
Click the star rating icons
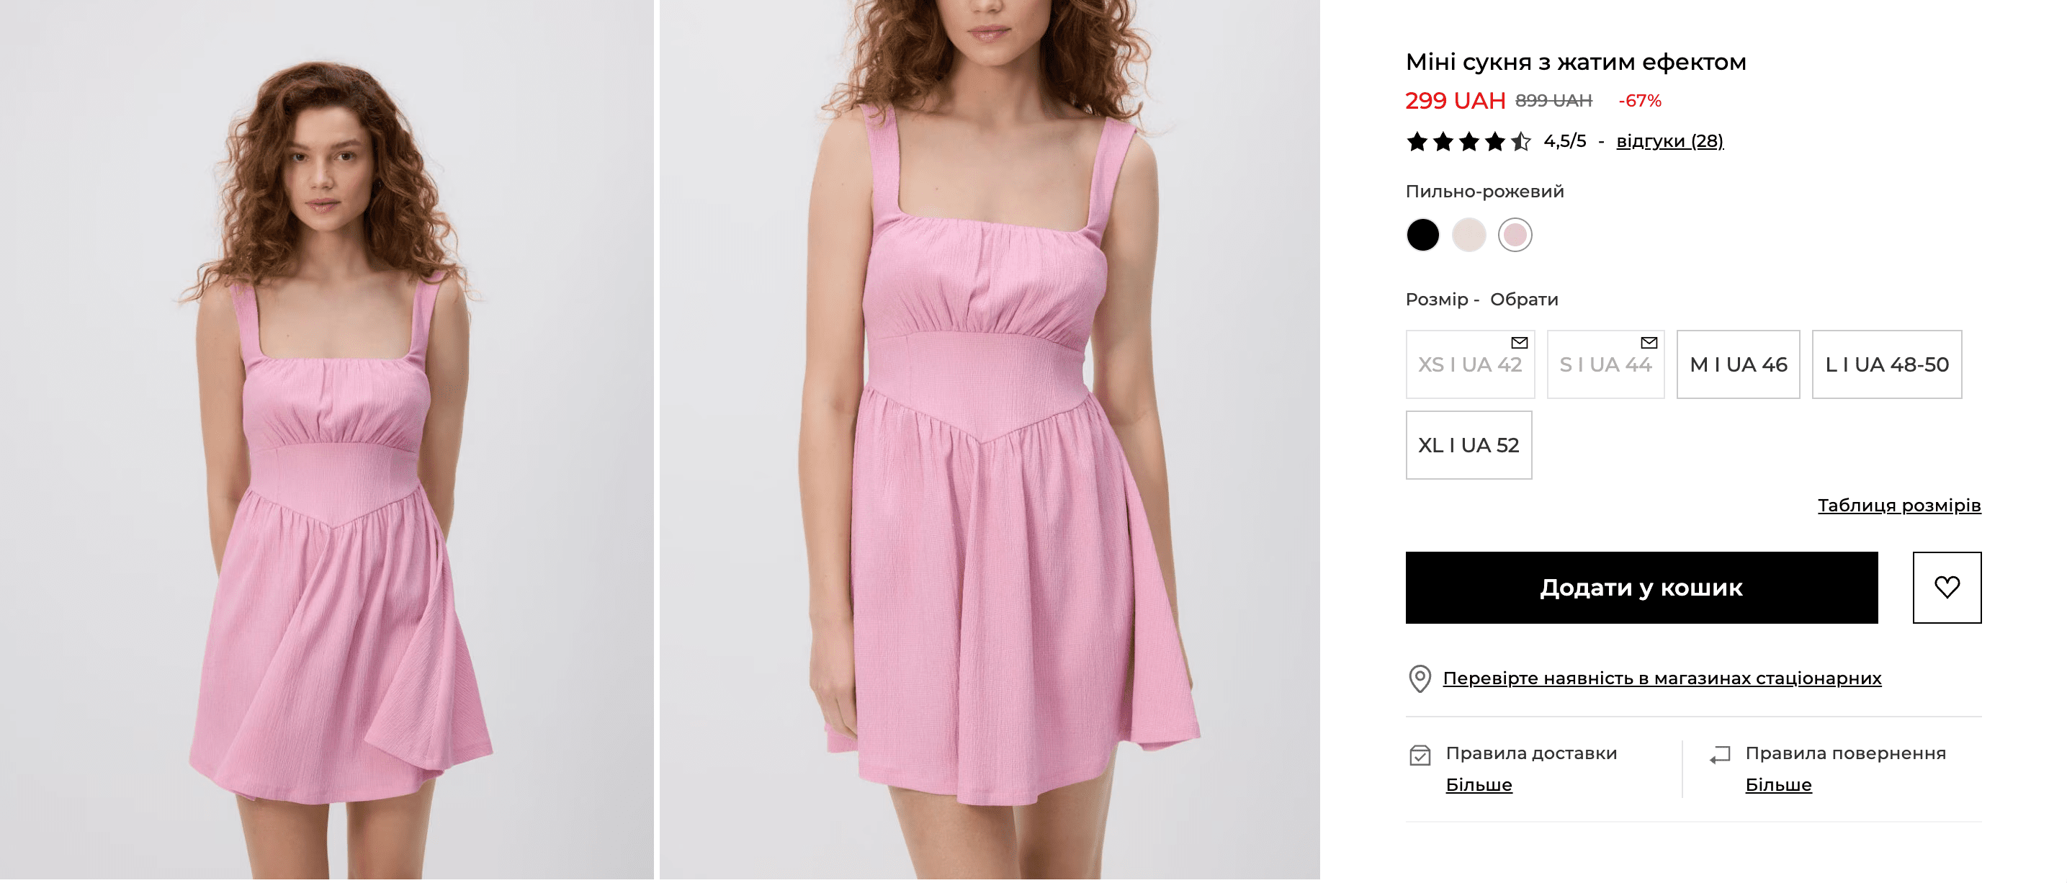1468,142
